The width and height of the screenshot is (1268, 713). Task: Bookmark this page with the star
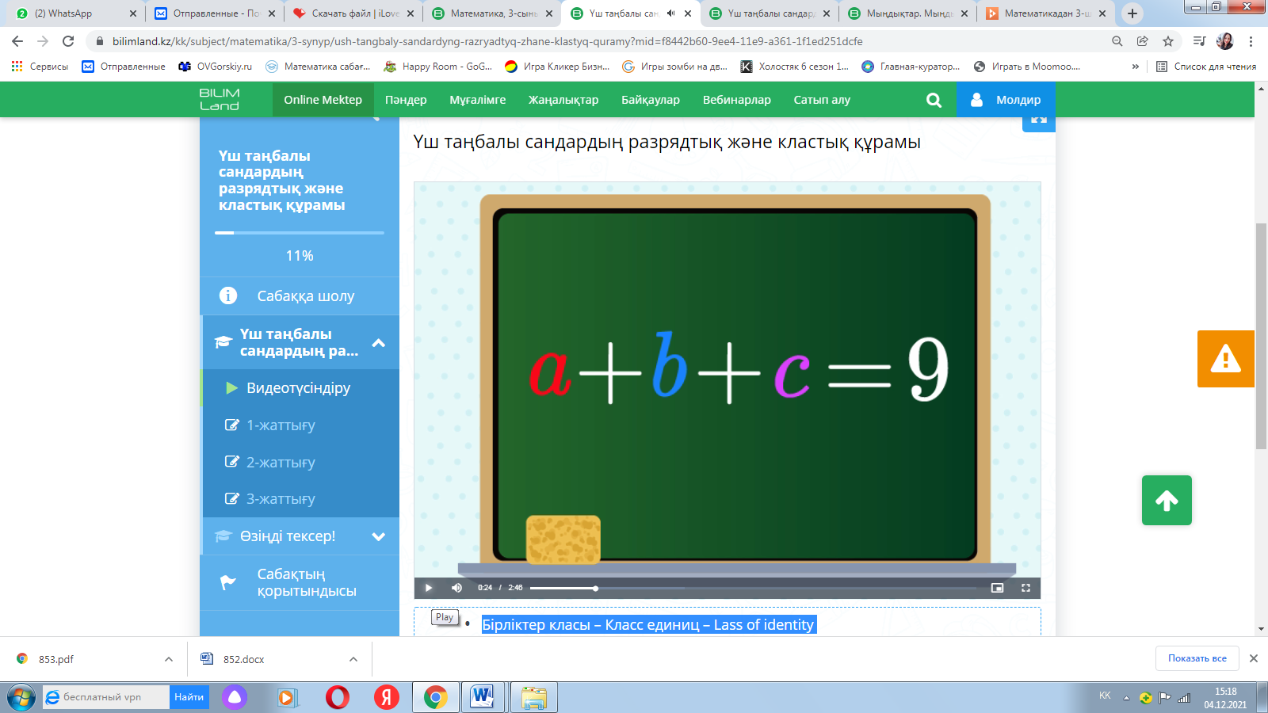[1168, 41]
